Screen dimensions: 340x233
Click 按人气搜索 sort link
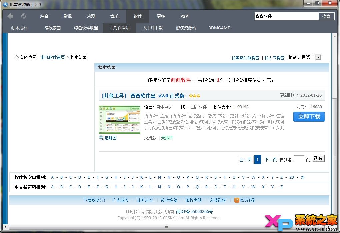click(275, 58)
